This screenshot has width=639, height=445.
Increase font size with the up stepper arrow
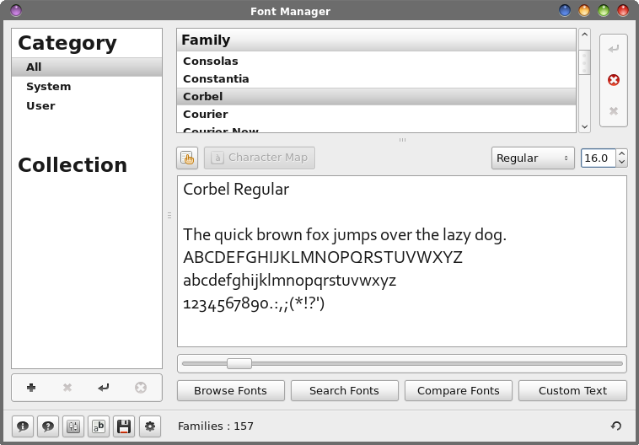621,153
